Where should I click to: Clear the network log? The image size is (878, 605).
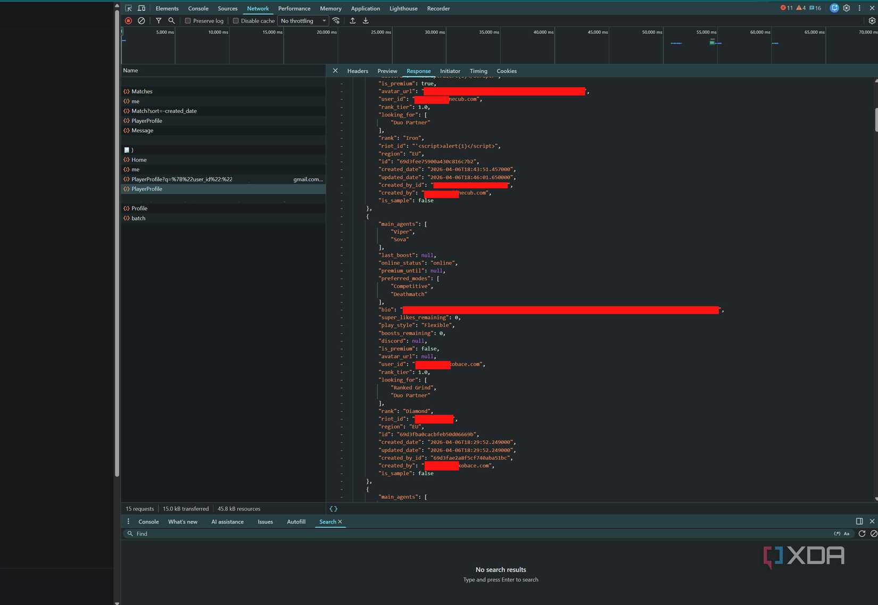point(141,20)
